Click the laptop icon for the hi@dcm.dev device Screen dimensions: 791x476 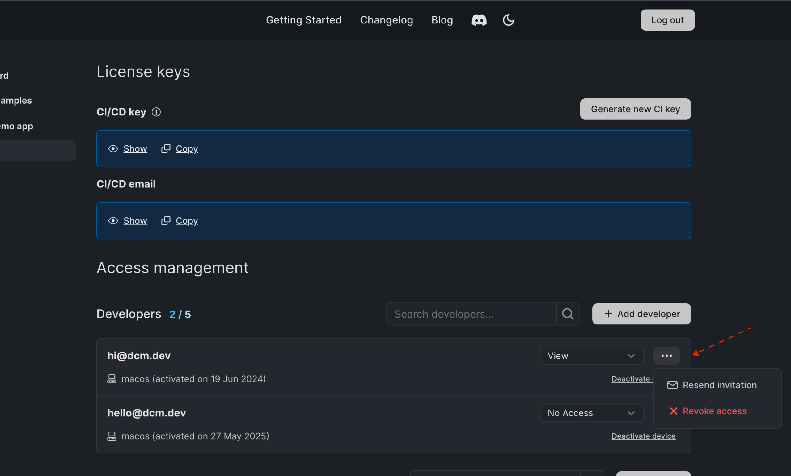click(x=112, y=379)
